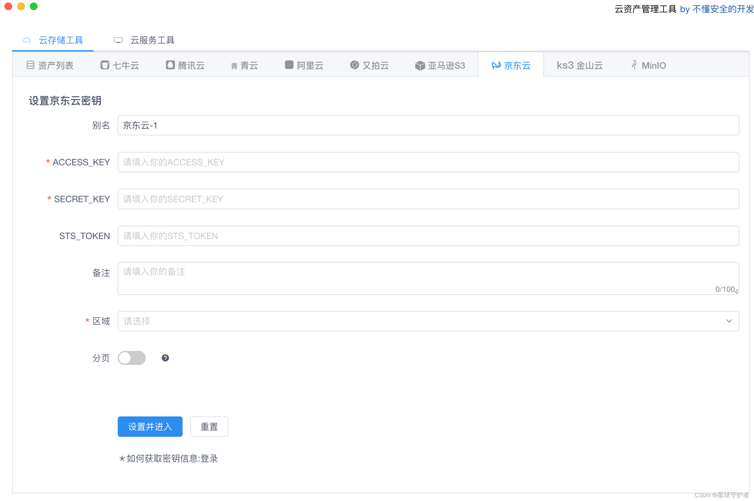Screen dimensions: 754x501
Task: Open the 登录 link for key info
Action: 209,458
